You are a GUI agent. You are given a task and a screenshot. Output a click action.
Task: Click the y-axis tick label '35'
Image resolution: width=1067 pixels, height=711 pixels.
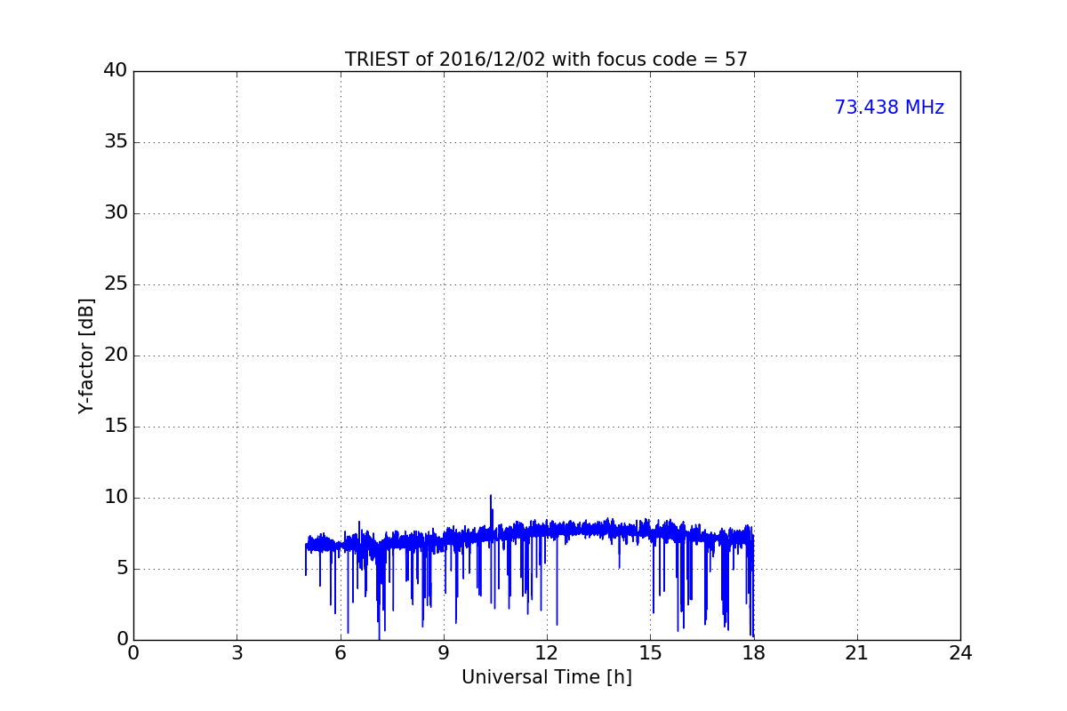pyautogui.click(x=116, y=142)
